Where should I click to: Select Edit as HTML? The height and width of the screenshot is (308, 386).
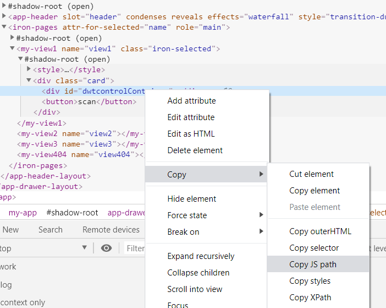(191, 134)
